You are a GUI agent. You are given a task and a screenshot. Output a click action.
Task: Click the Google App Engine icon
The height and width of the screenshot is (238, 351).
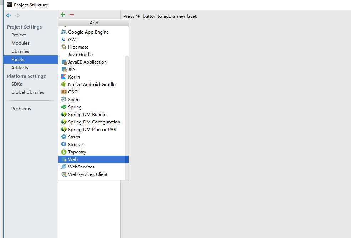[64, 32]
